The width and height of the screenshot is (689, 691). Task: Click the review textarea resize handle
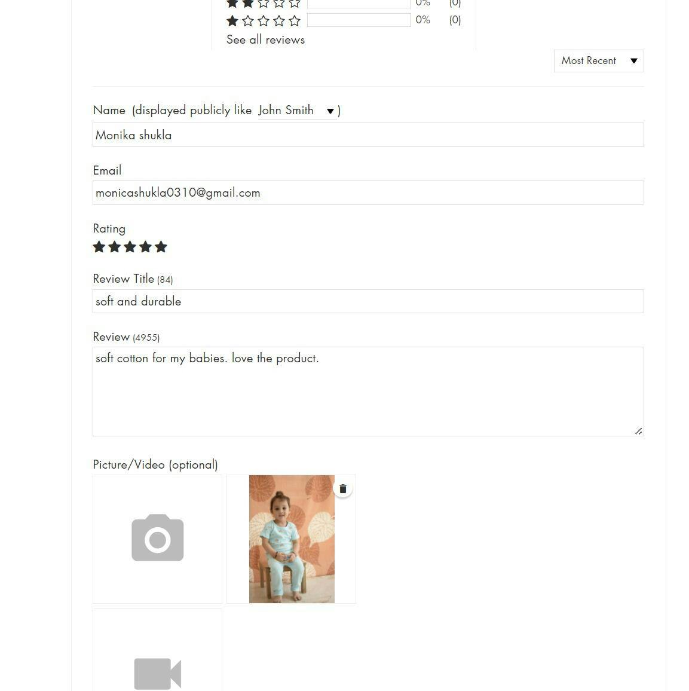638,431
